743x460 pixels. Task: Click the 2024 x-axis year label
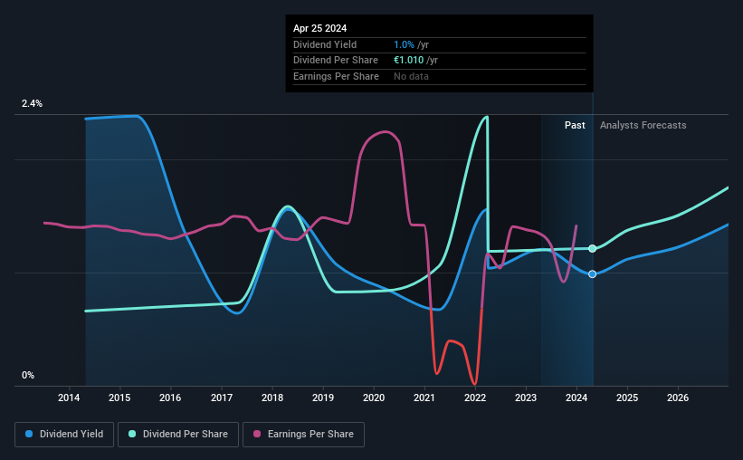[576, 398]
